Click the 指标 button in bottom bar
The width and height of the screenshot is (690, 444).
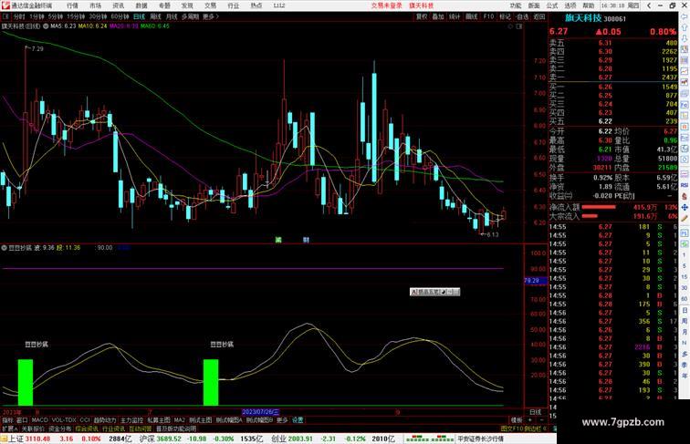(x=7, y=420)
